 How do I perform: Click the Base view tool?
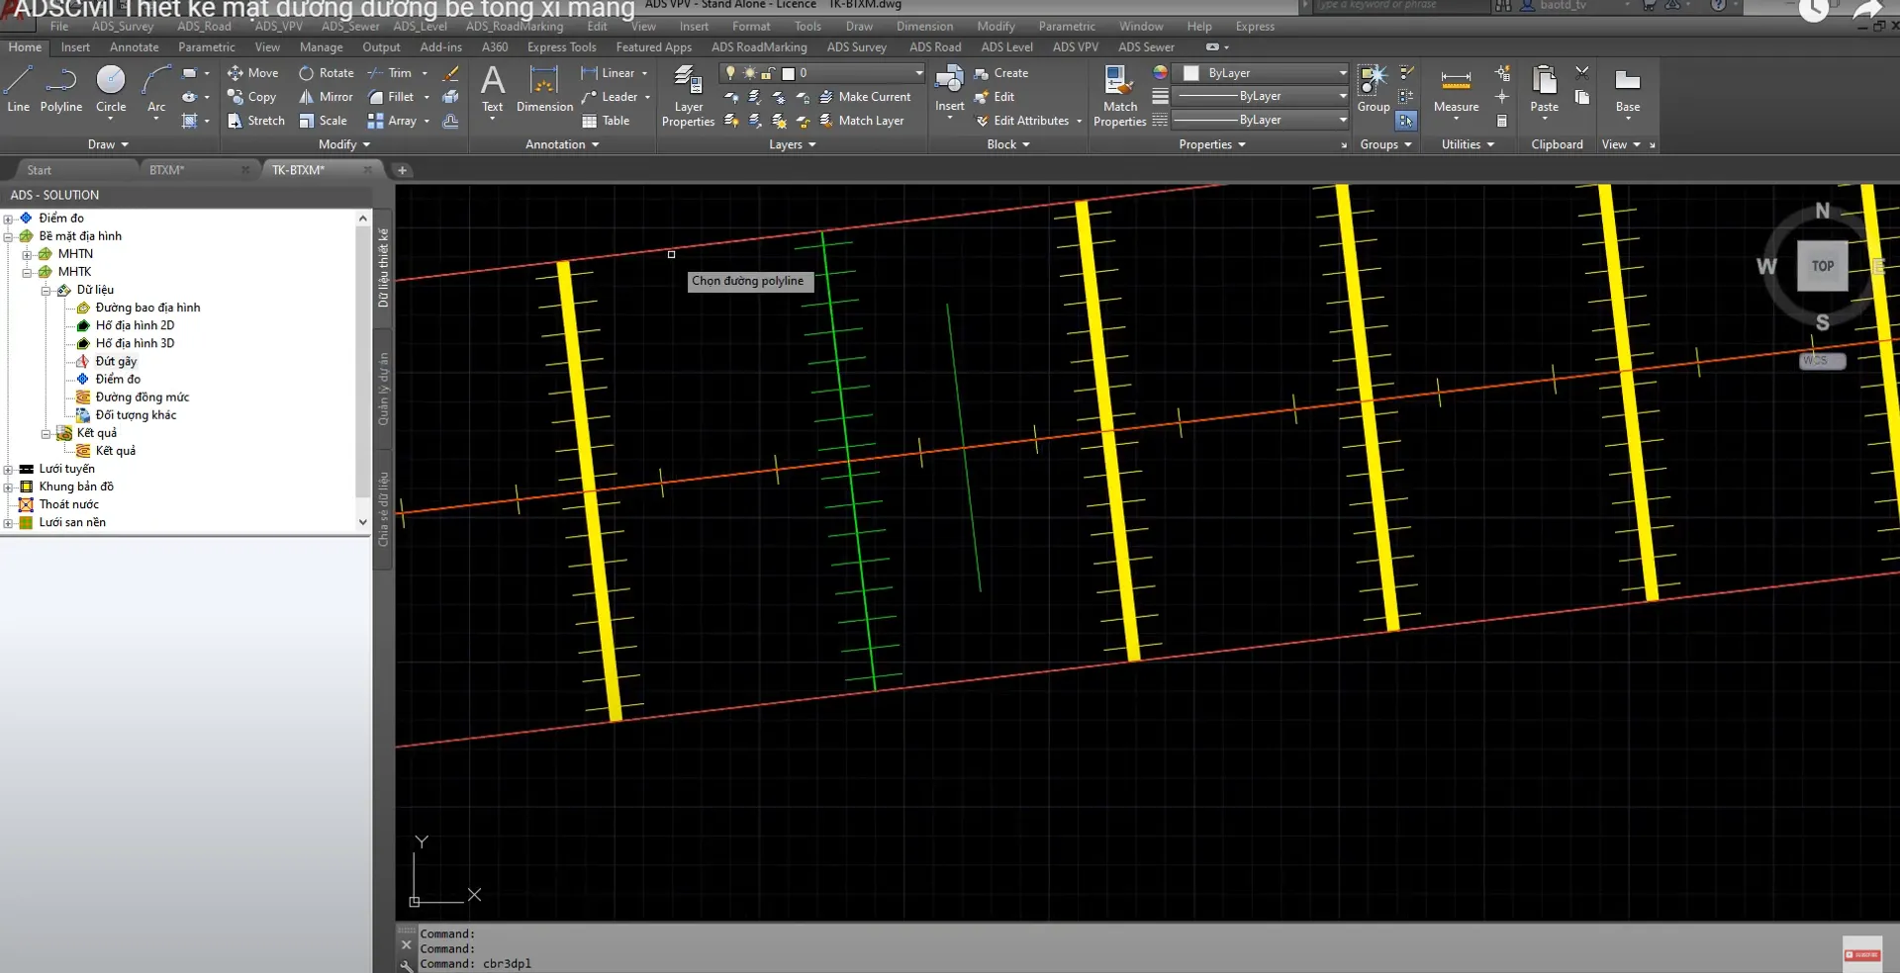1628,89
